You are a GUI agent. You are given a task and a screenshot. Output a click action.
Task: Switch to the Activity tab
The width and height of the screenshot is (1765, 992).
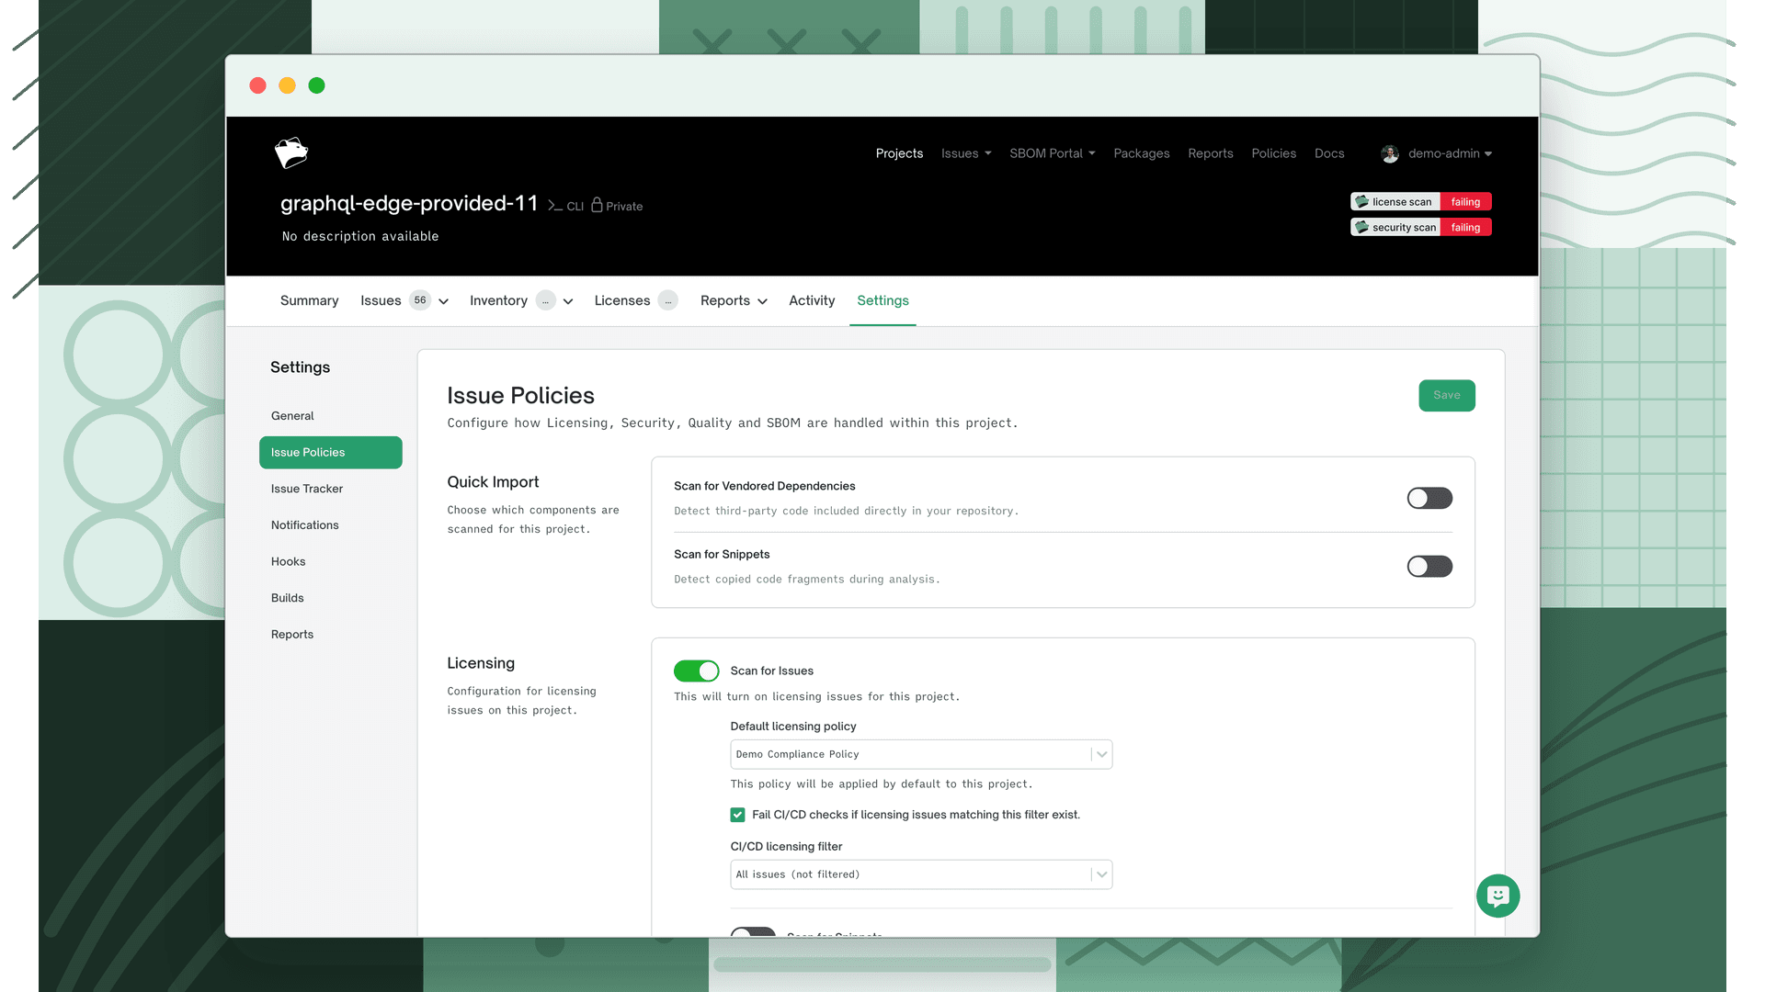pyautogui.click(x=812, y=300)
